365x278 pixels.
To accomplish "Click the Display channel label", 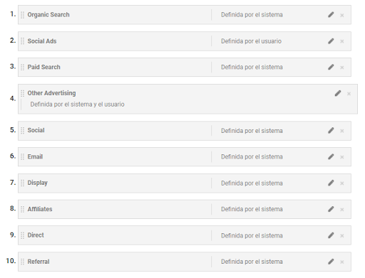I will click(x=38, y=183).
